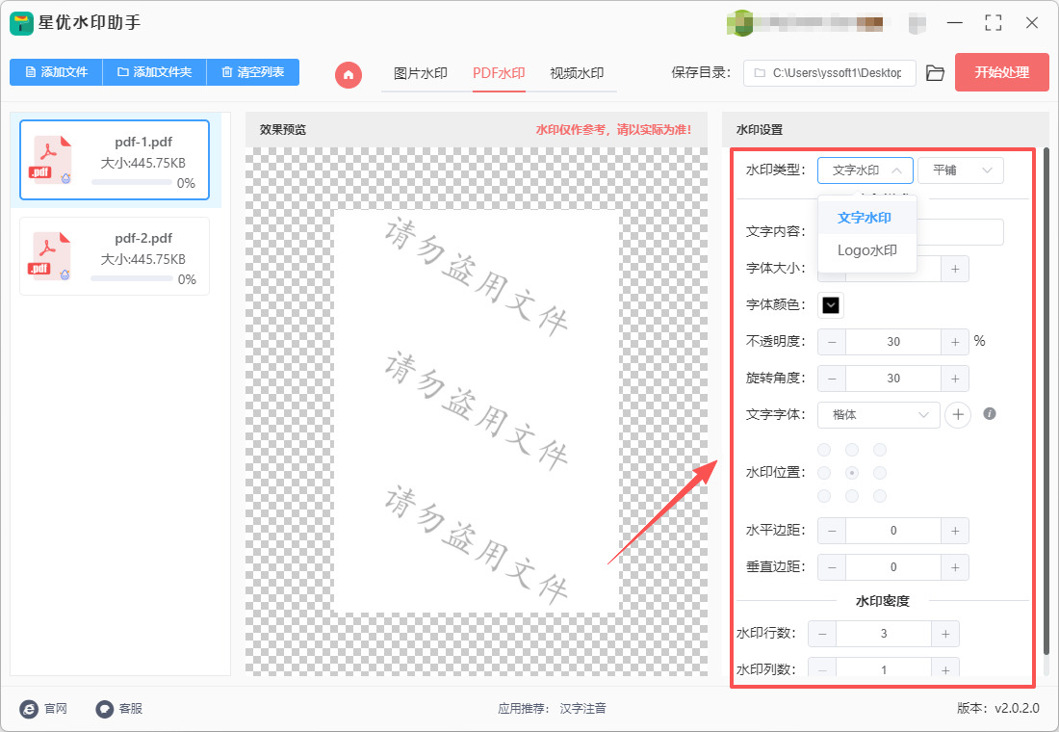Select center watermark position radio
This screenshot has height=732, width=1059.
click(852, 473)
